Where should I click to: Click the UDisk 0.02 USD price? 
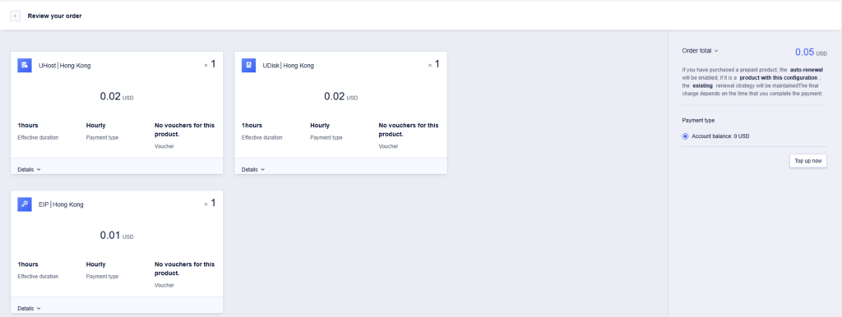[340, 97]
